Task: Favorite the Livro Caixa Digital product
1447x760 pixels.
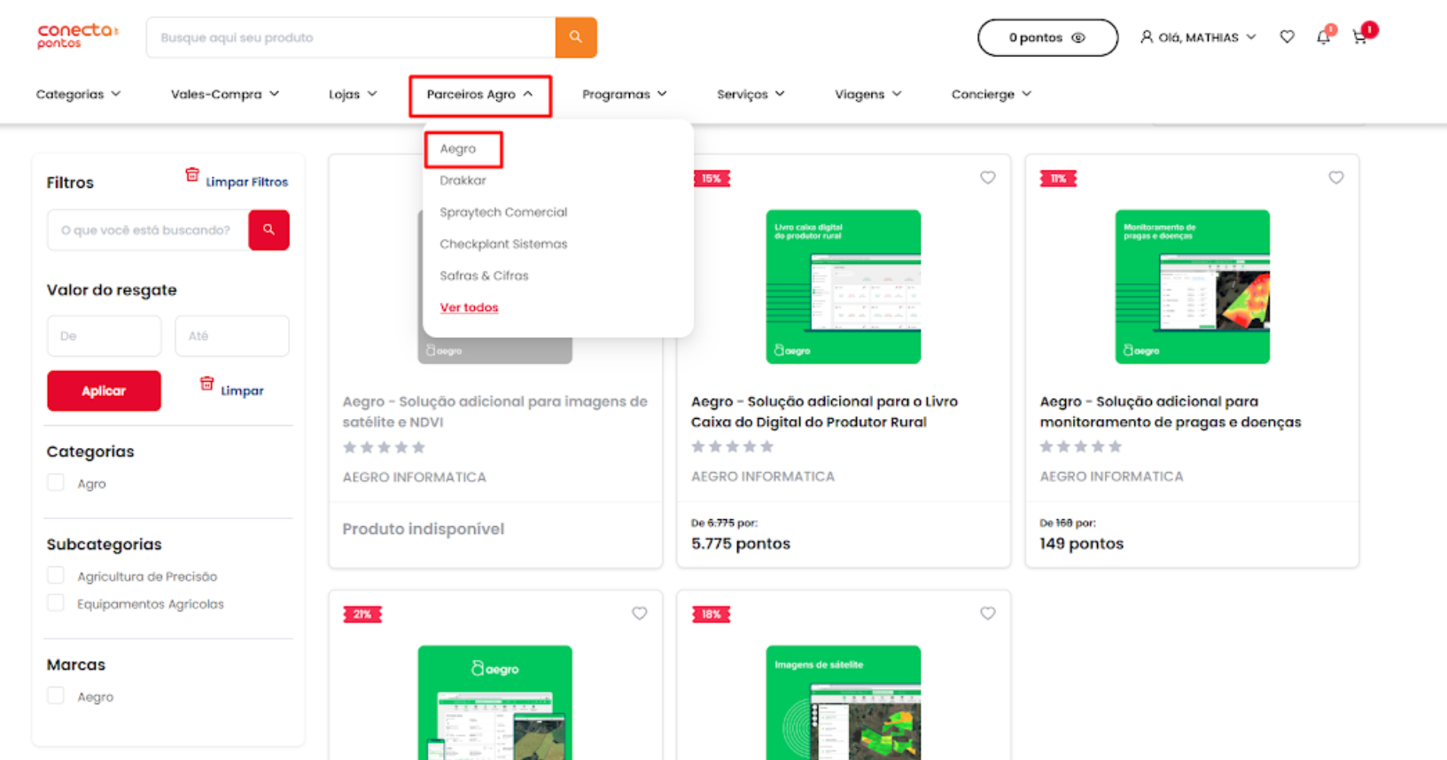Action: (x=987, y=178)
